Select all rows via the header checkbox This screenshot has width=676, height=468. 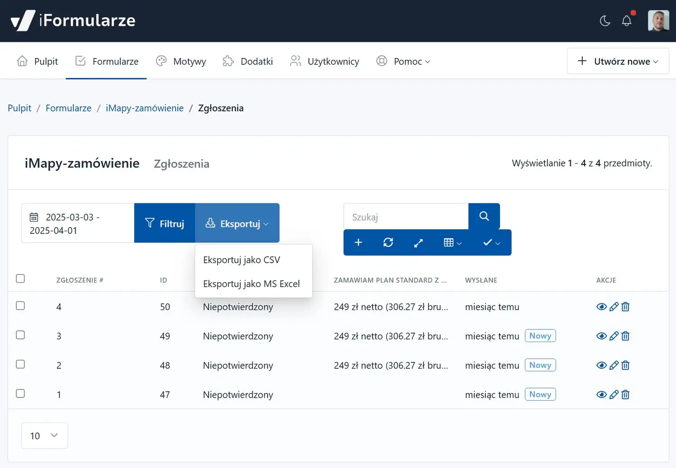20,279
